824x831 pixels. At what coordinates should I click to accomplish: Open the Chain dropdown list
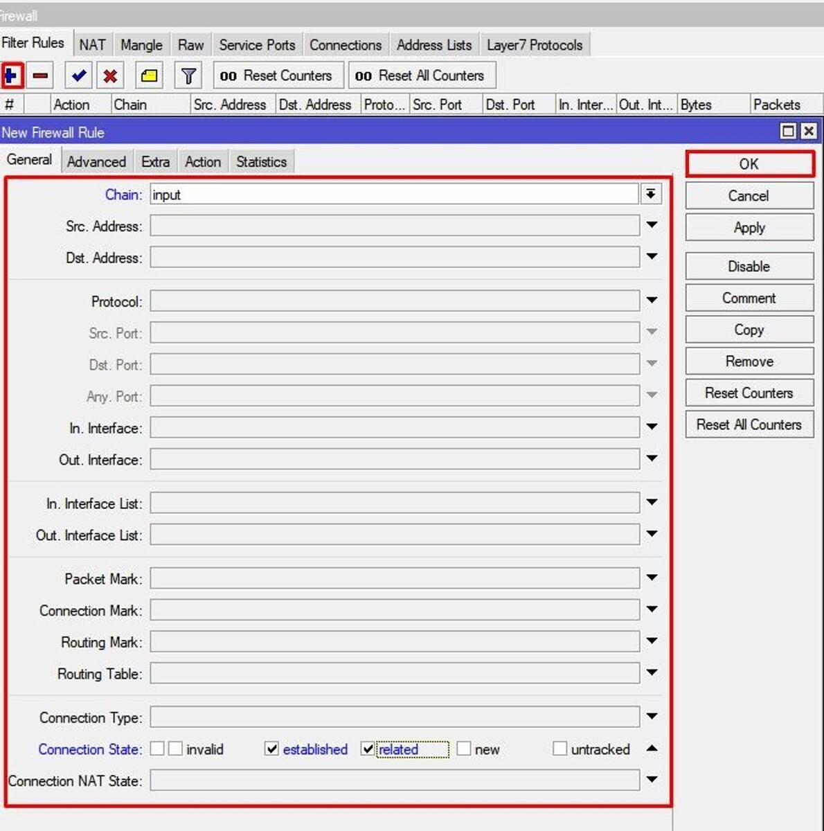[x=651, y=195]
